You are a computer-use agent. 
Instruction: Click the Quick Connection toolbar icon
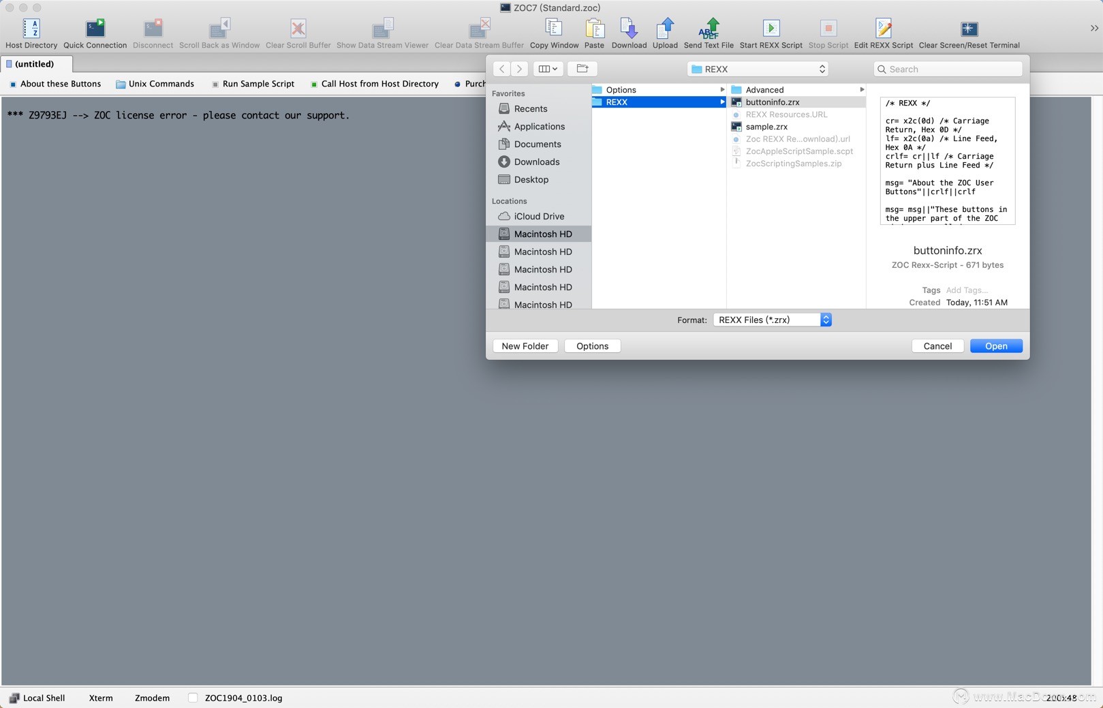click(95, 28)
